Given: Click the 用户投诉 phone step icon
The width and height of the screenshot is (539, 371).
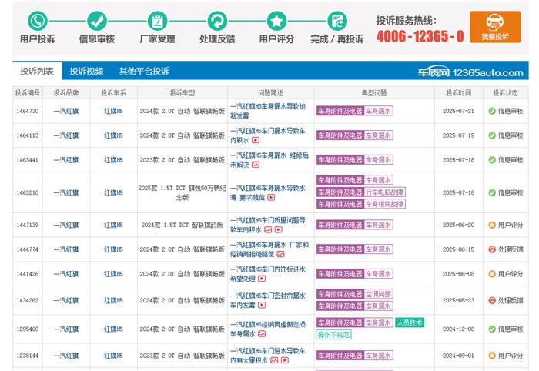Looking at the screenshot, I should [x=37, y=22].
